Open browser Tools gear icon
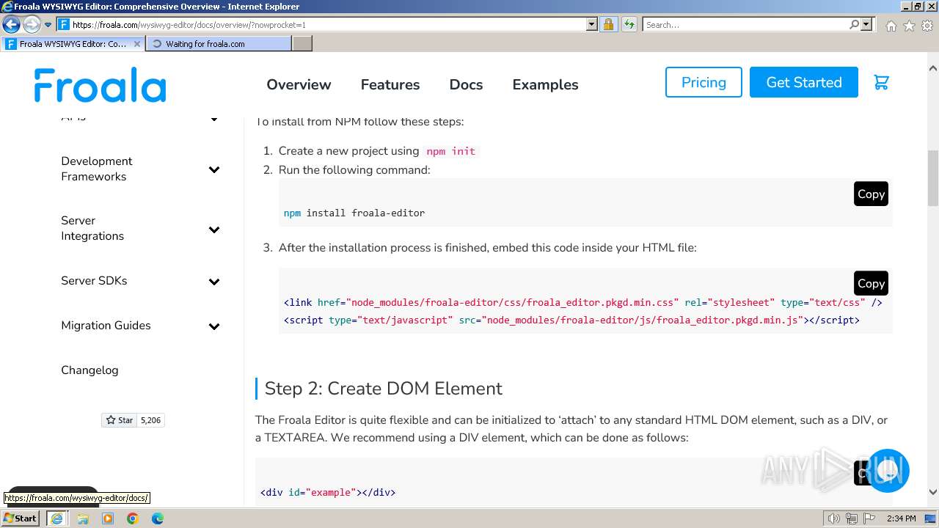The image size is (939, 528). (x=927, y=25)
